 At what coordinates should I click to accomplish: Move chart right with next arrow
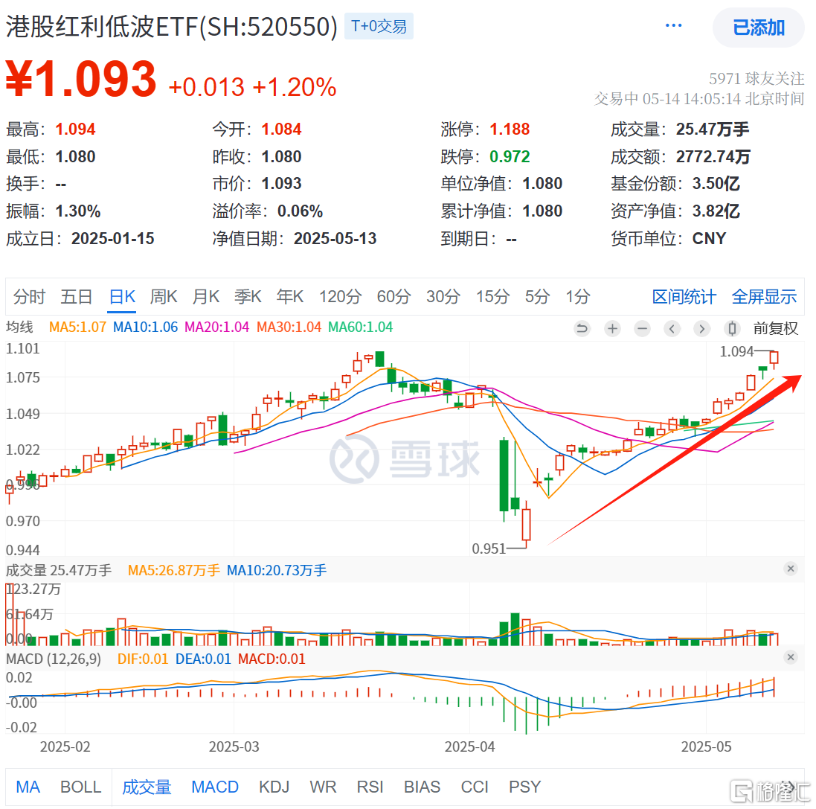[701, 328]
